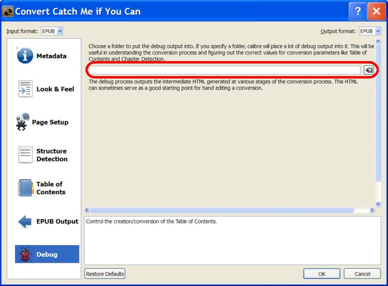This screenshot has height=286, width=388.
Task: Confirm conversion with OK button
Action: coord(322,273)
